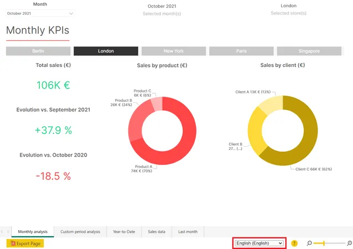This screenshot has height=249, width=353.
Task: Click the zoom out magnifier icon
Action: tap(309, 243)
